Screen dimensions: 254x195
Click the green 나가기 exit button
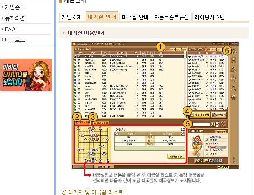tap(223, 167)
